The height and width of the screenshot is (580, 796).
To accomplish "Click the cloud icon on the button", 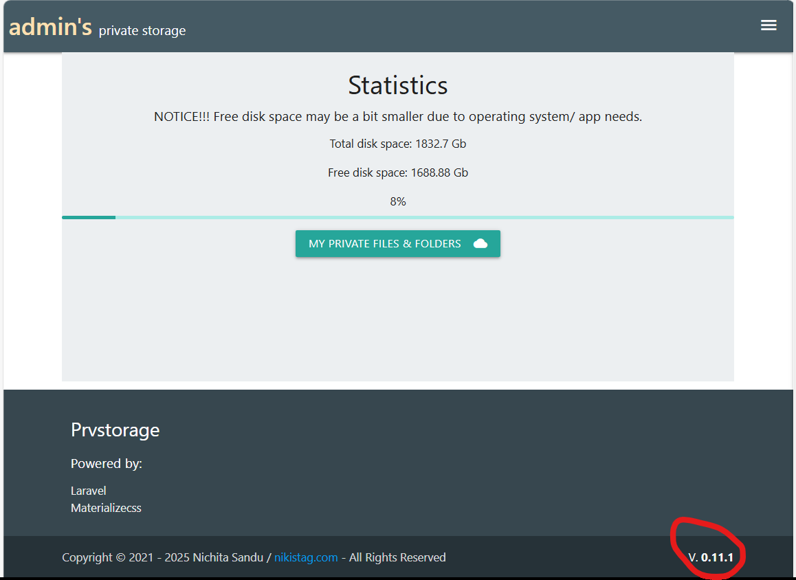I will [x=480, y=244].
